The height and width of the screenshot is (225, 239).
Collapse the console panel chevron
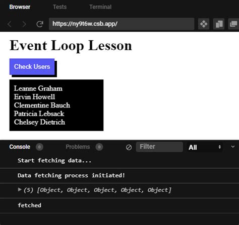233,147
